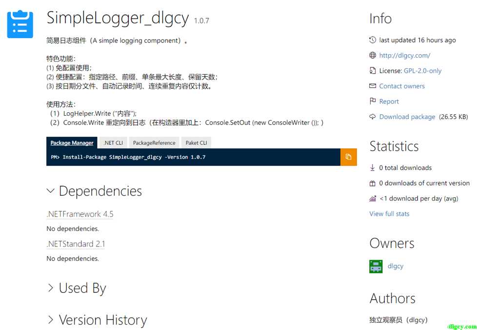Open the GPL-2.0-only license link
This screenshot has width=477, height=330.
tap(422, 71)
